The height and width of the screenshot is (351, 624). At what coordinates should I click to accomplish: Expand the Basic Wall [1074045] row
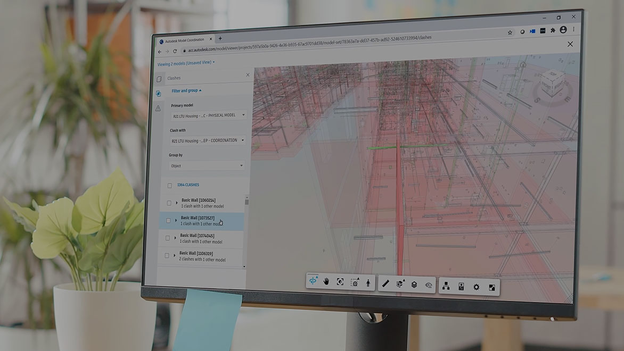[175, 238]
